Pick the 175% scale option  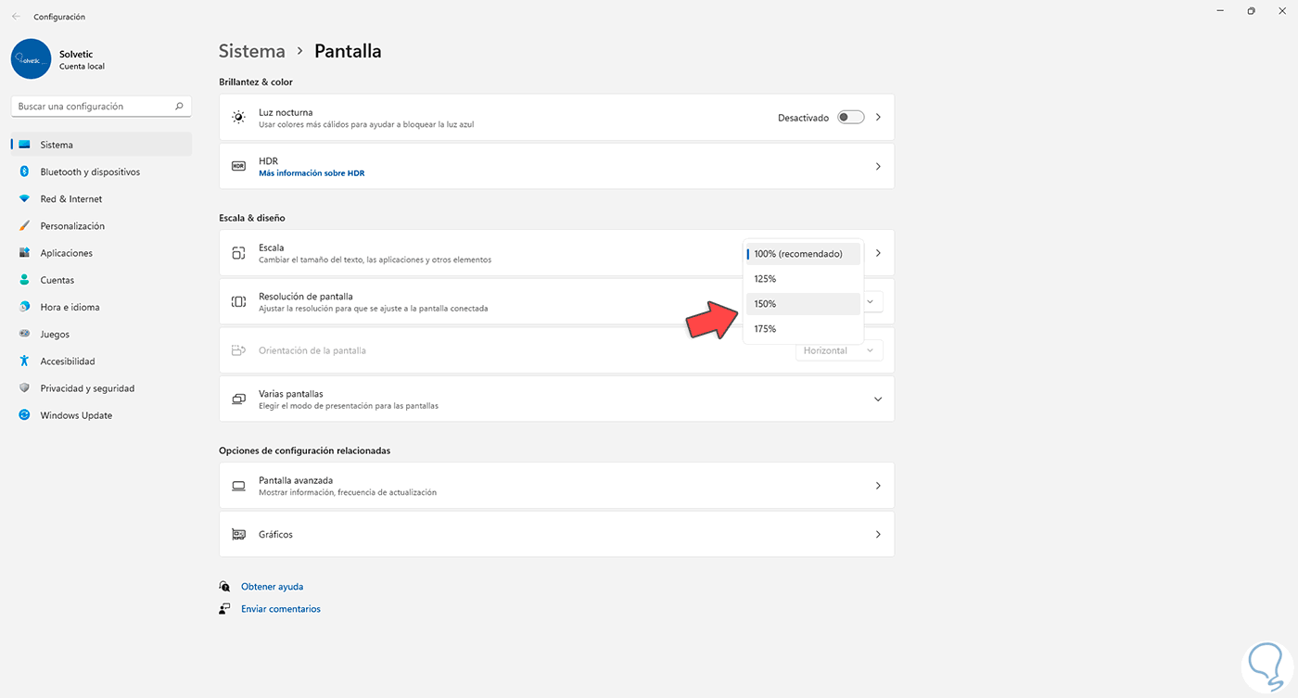(x=803, y=329)
